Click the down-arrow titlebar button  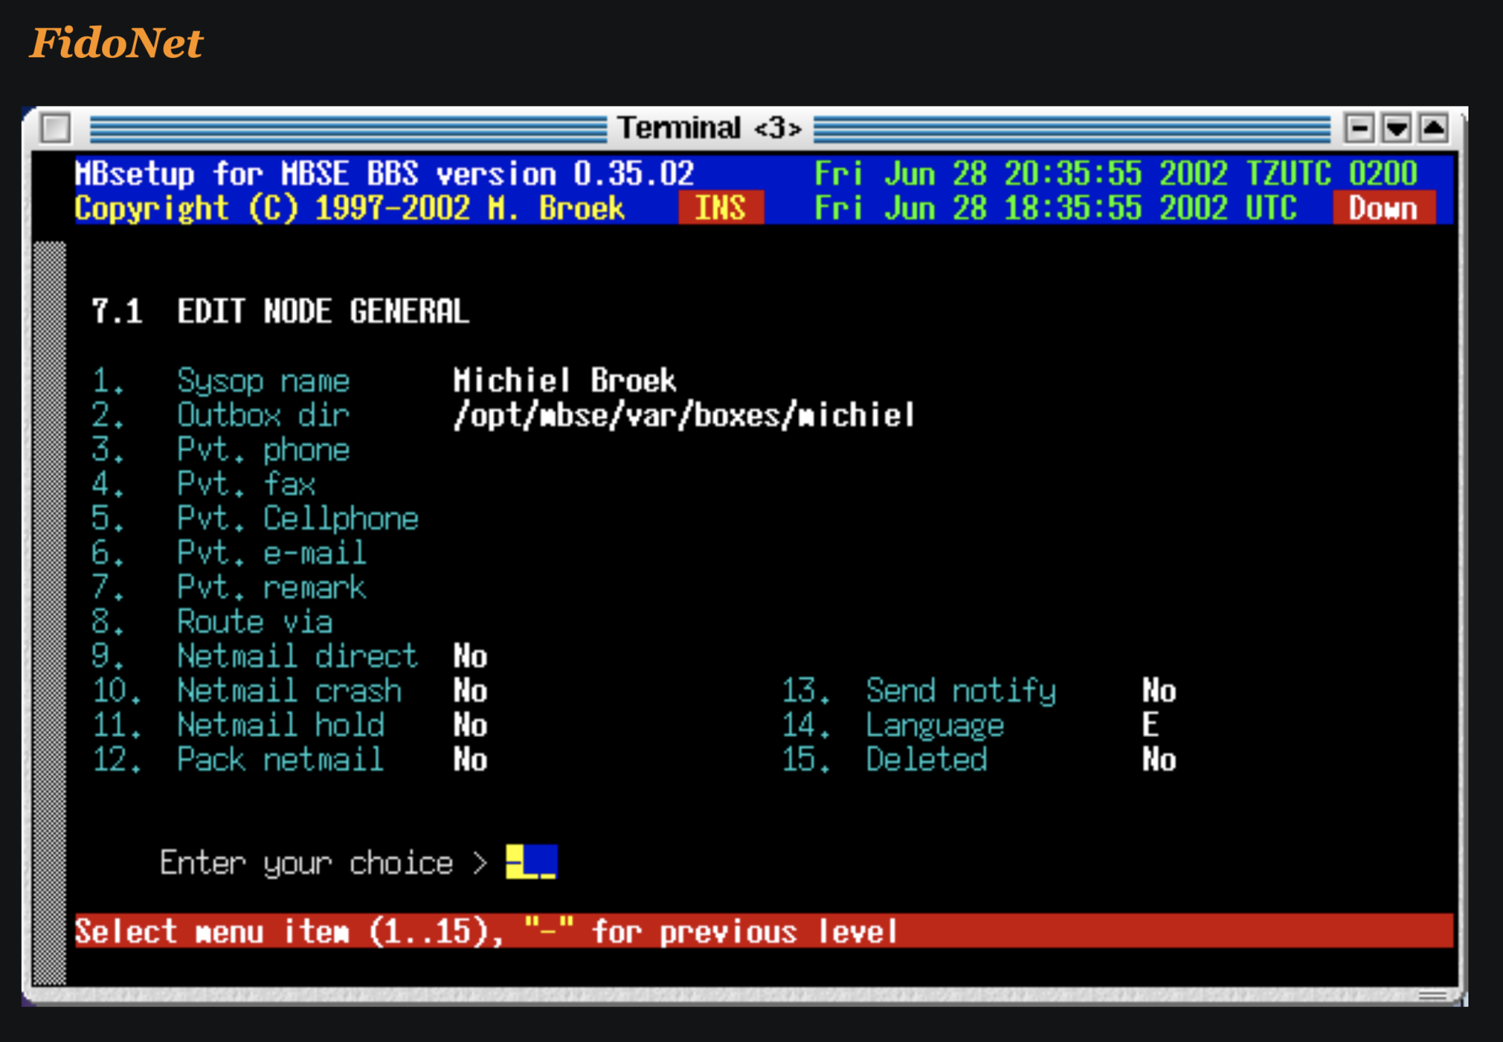tap(1396, 128)
